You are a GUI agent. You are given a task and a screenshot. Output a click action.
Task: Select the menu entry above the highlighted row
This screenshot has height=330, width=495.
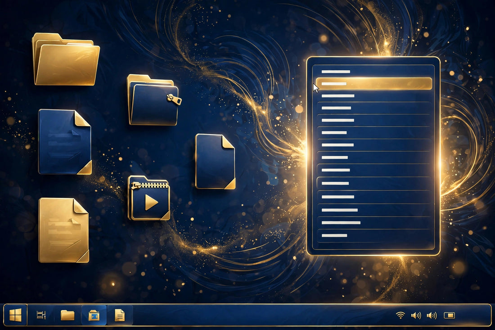tap(374, 72)
